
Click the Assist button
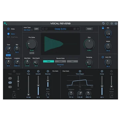89,29
